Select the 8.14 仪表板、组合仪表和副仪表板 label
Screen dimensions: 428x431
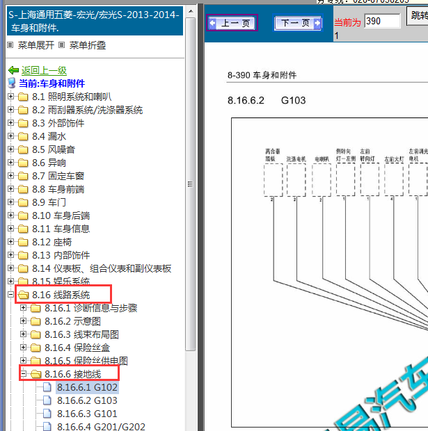(x=102, y=268)
